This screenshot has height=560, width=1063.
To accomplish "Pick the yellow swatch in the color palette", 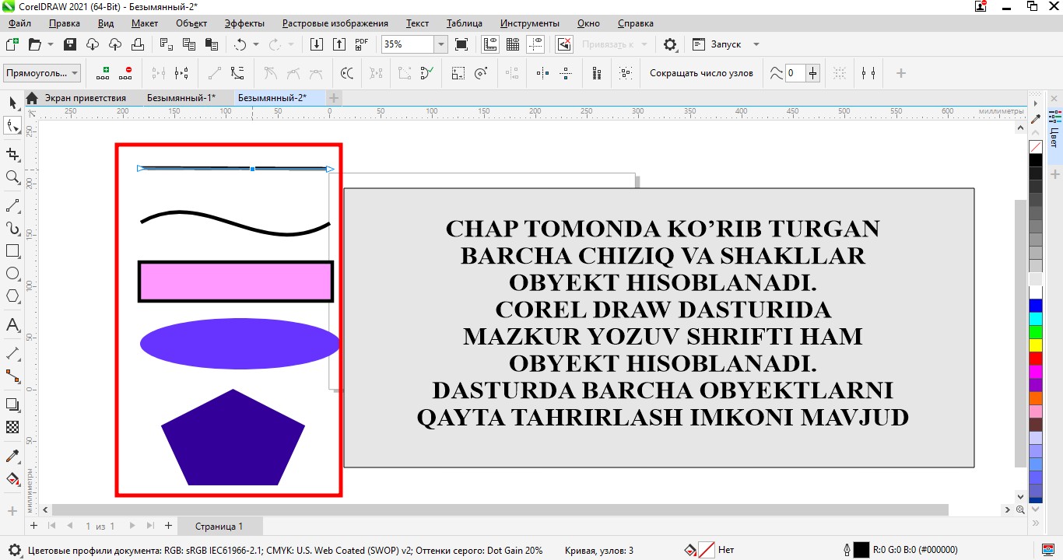I will click(x=1036, y=345).
